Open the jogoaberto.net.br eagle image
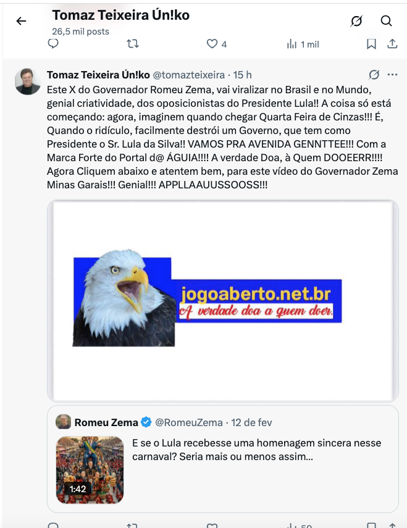This screenshot has height=528, width=407. (x=223, y=301)
